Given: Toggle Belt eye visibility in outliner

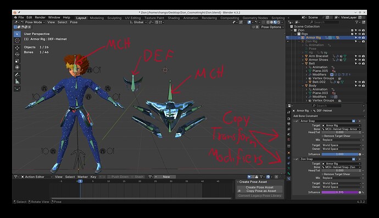Looking at the screenshot, I should point(360,64).
